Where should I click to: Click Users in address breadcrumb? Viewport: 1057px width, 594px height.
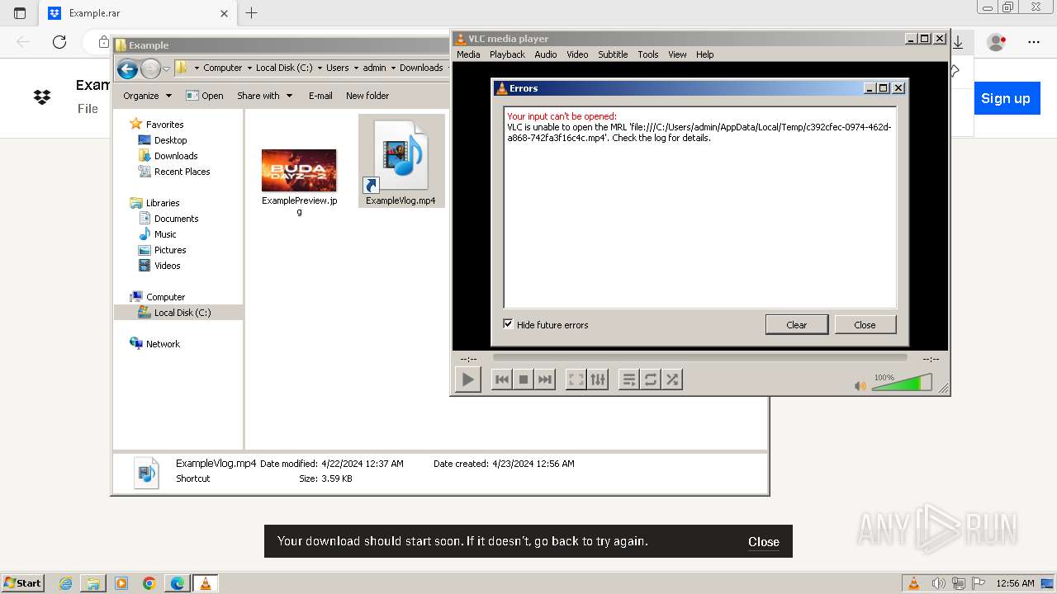click(x=337, y=68)
